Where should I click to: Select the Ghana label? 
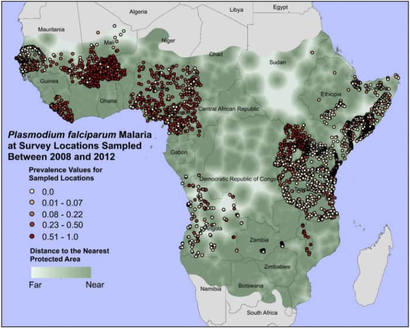108,101
